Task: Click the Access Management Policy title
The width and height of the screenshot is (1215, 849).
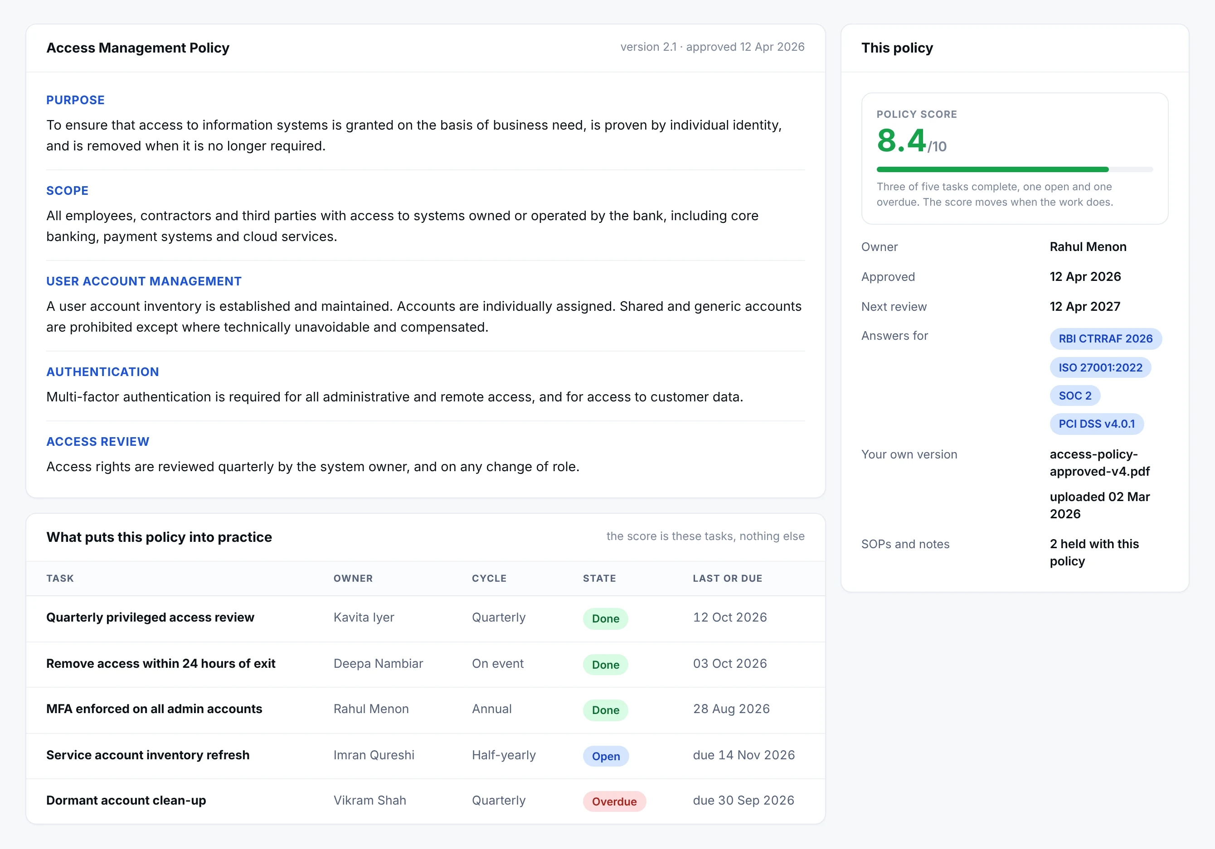Action: (x=137, y=48)
